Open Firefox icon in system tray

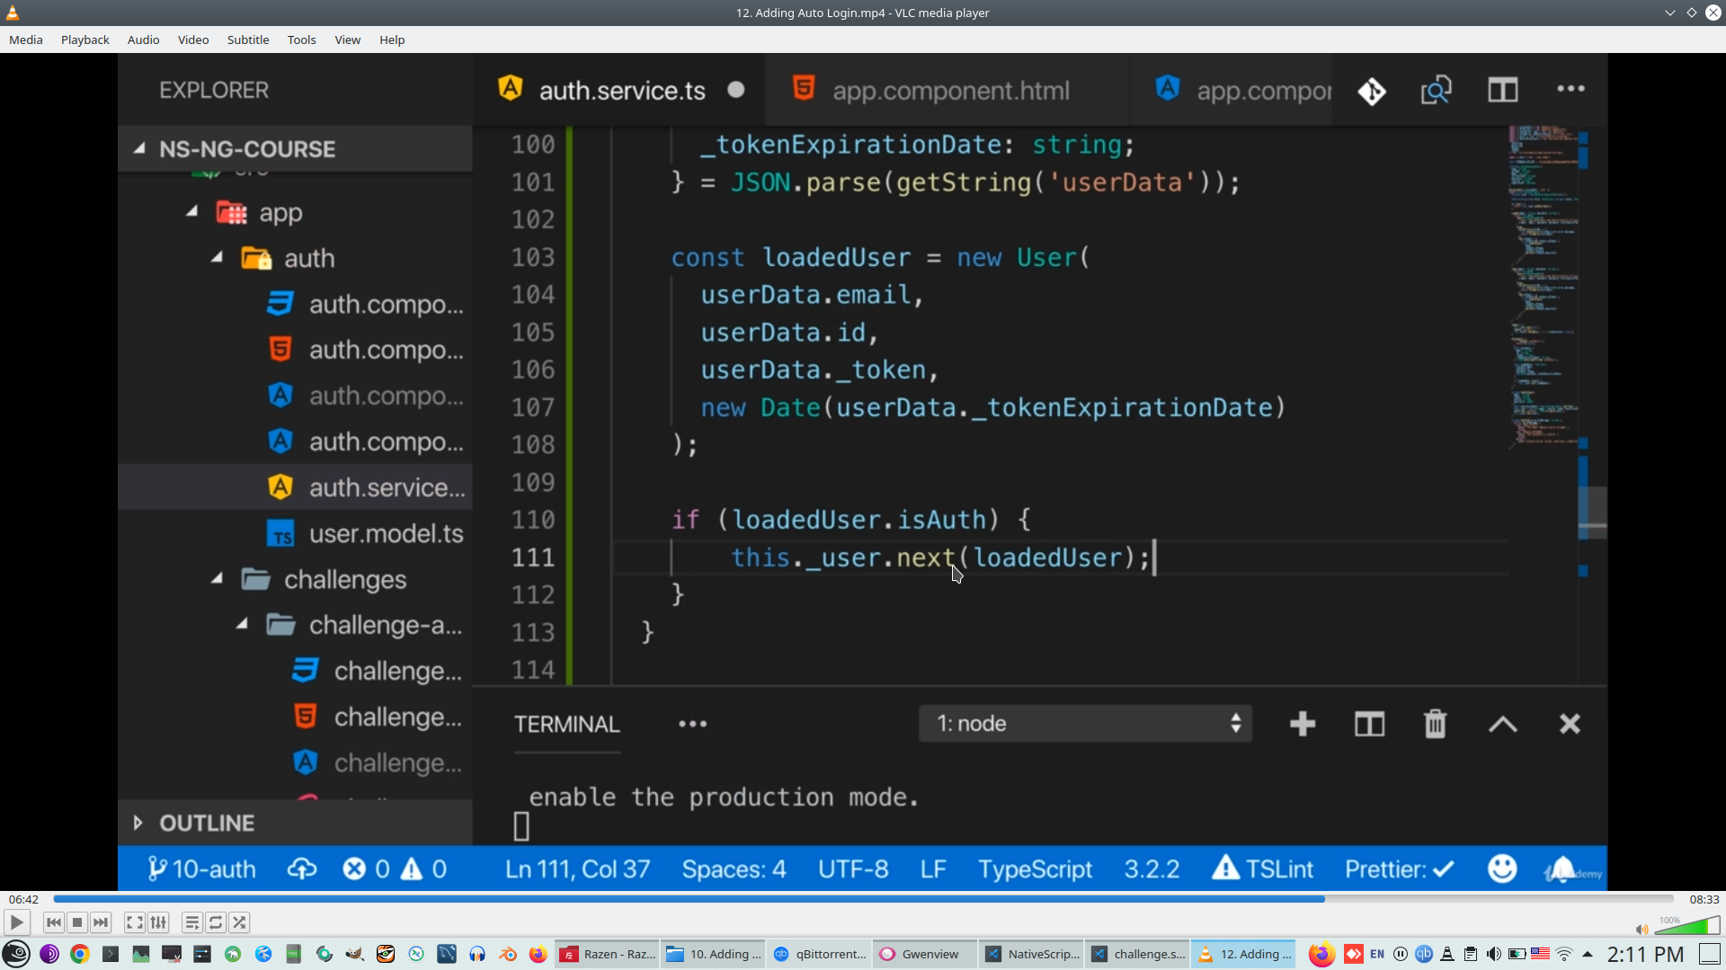coord(1321,954)
